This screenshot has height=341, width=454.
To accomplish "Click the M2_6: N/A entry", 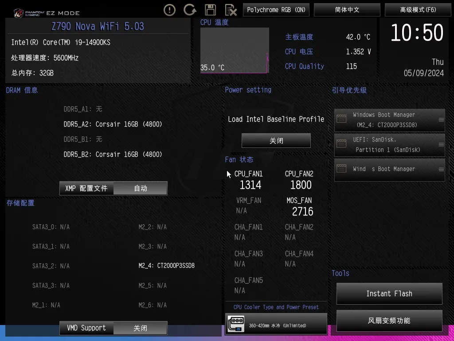I will coord(153,305).
